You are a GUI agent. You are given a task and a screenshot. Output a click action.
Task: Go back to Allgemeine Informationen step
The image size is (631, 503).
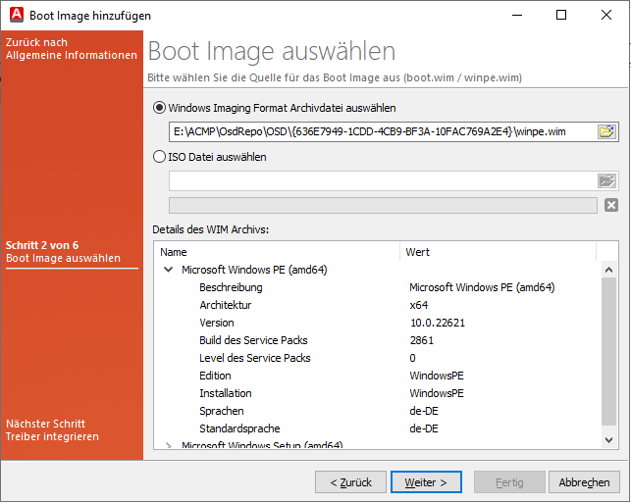click(72, 49)
